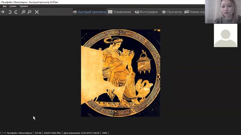Rotate image clockwise

(16, 12)
